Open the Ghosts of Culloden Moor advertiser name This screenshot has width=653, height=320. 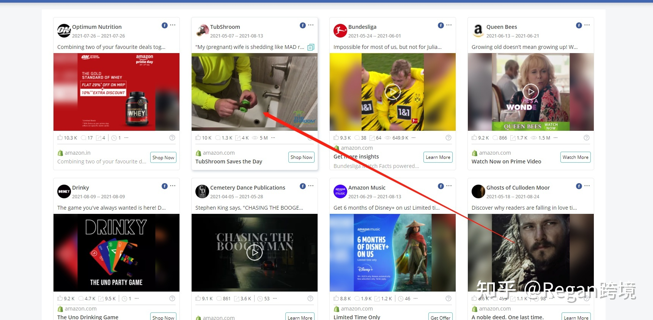pyautogui.click(x=518, y=188)
